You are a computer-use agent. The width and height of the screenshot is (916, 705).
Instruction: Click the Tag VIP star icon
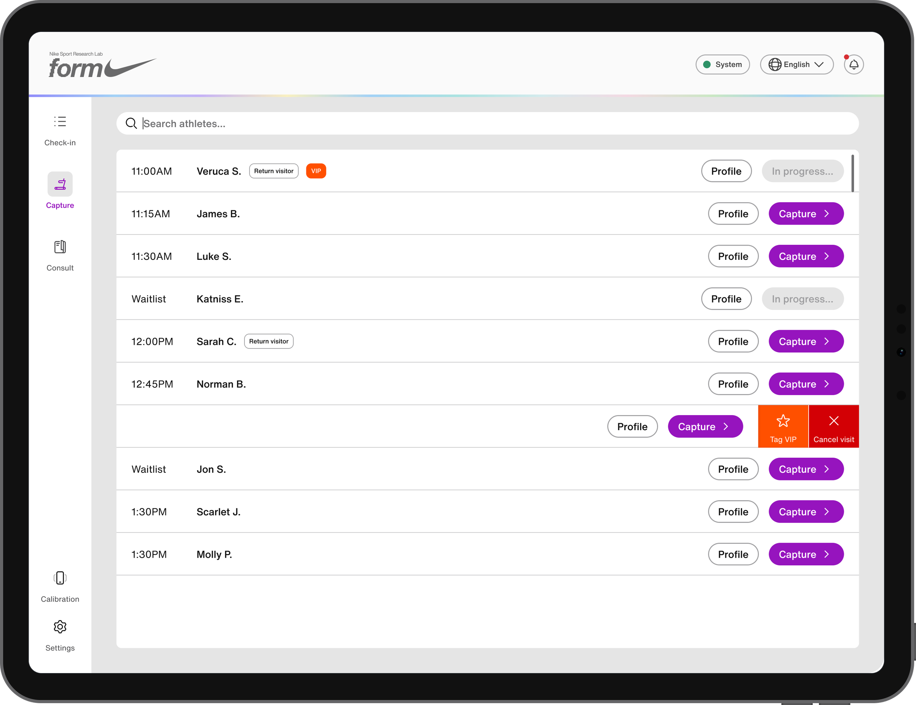pyautogui.click(x=783, y=421)
